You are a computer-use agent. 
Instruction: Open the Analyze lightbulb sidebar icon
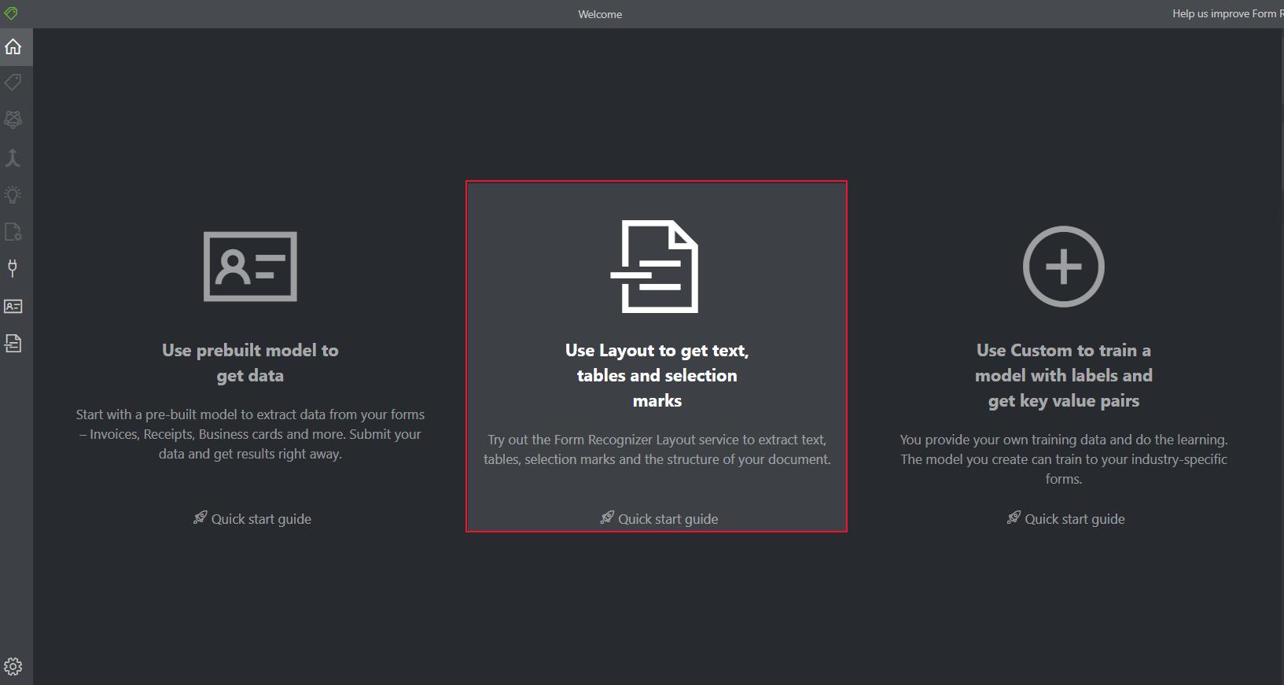point(13,194)
